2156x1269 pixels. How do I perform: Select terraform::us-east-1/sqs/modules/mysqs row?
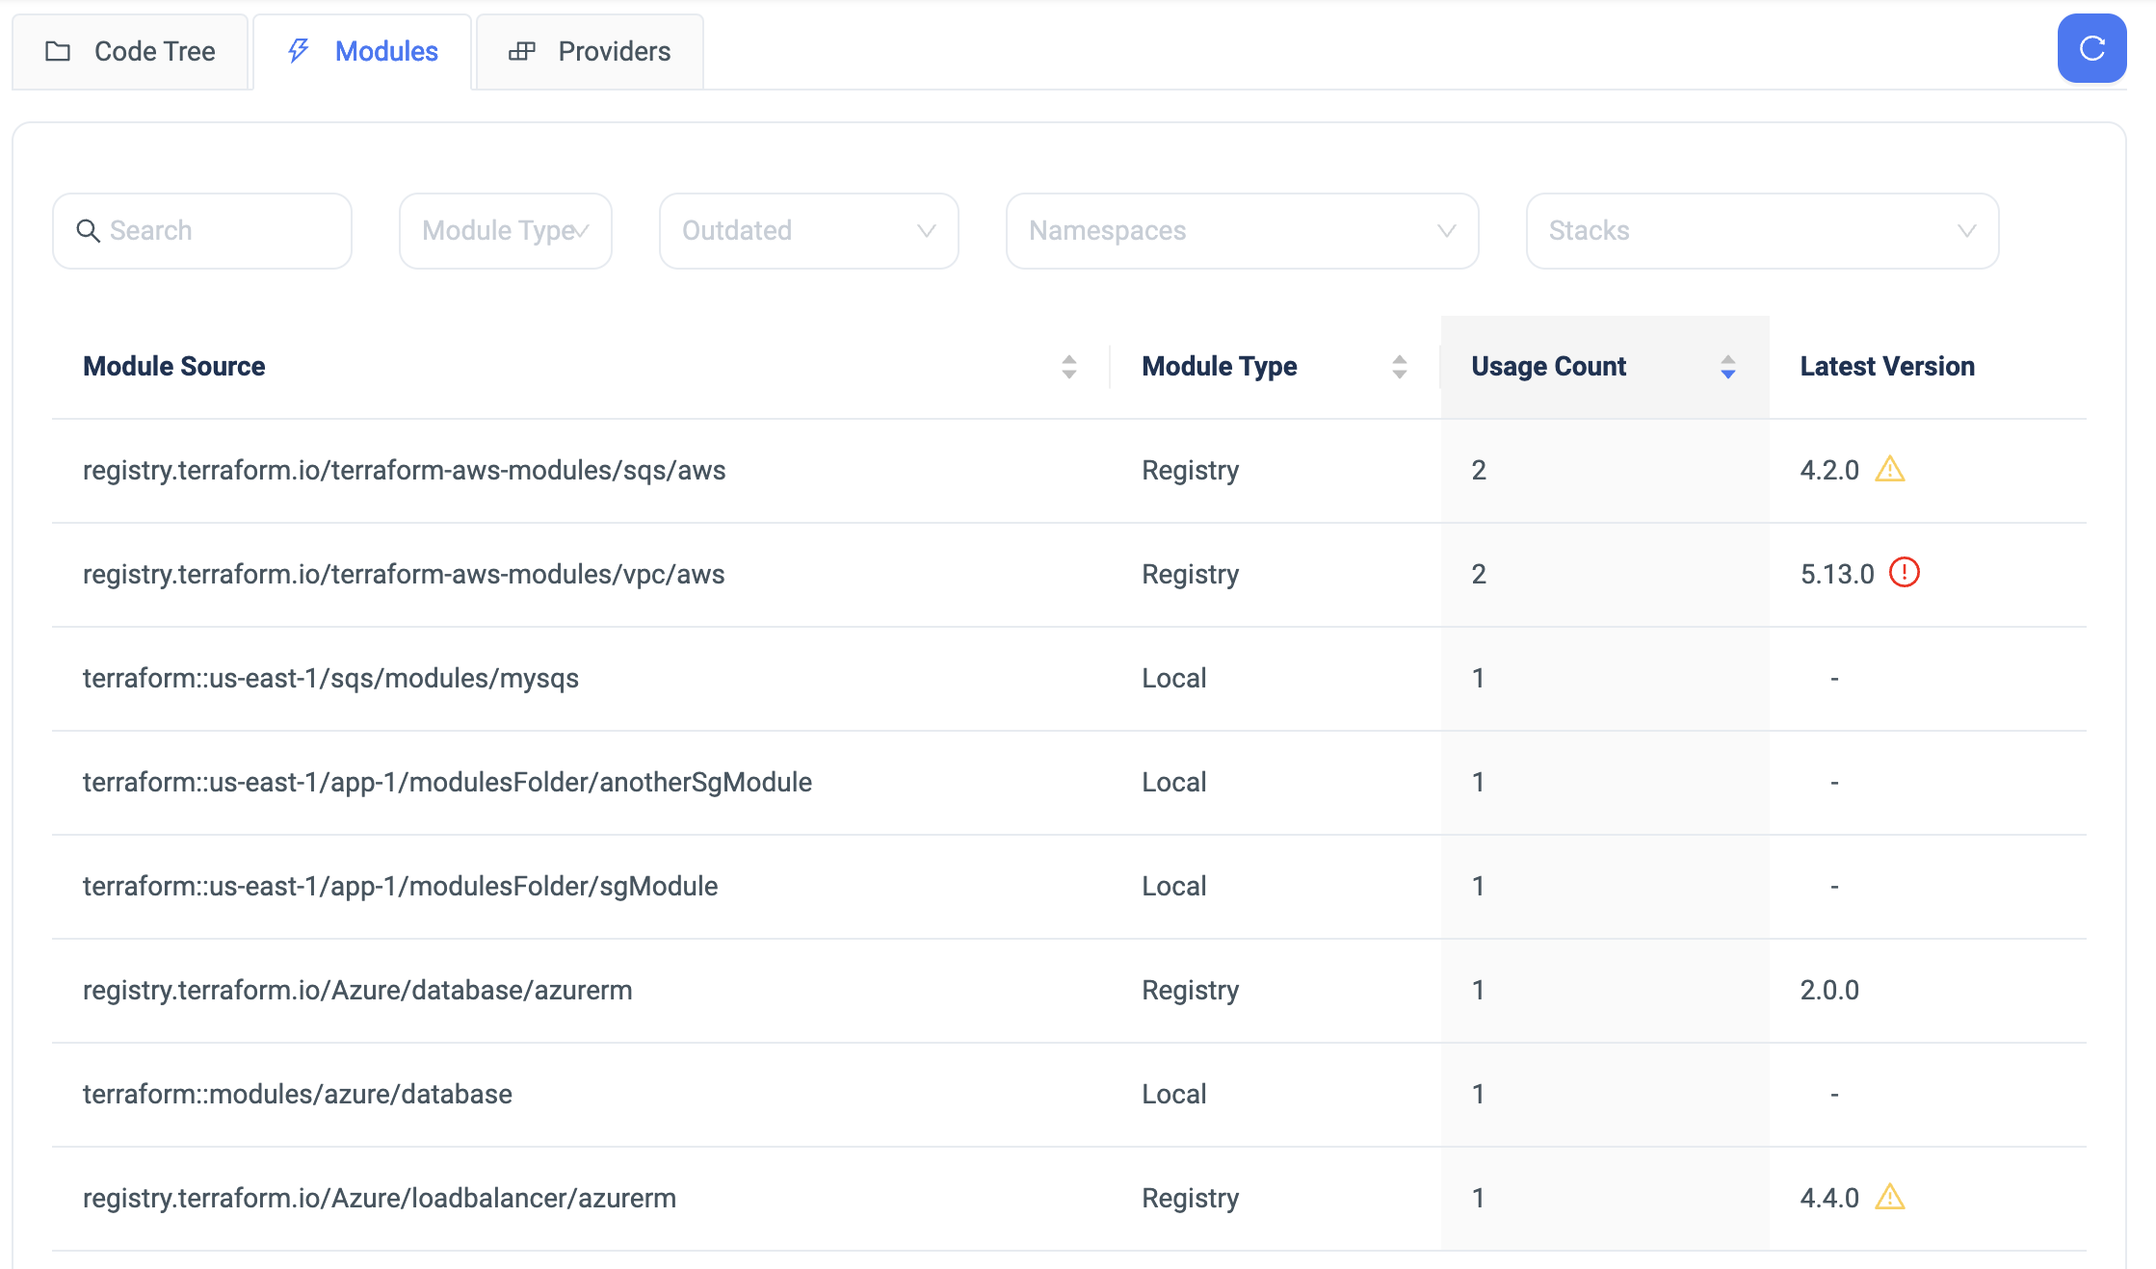pyautogui.click(x=1069, y=679)
